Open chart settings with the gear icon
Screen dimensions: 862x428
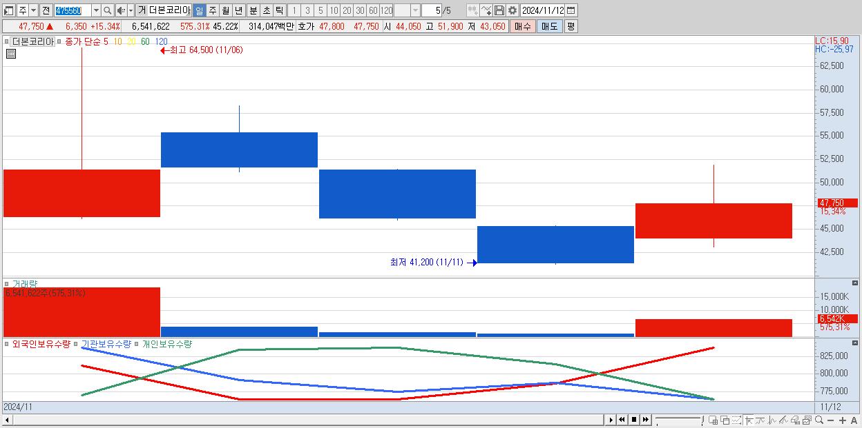tap(513, 10)
